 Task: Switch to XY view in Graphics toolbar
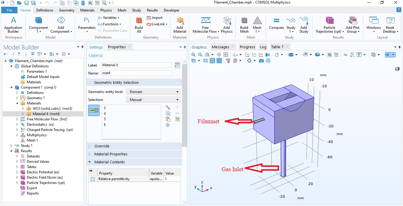(x=247, y=55)
